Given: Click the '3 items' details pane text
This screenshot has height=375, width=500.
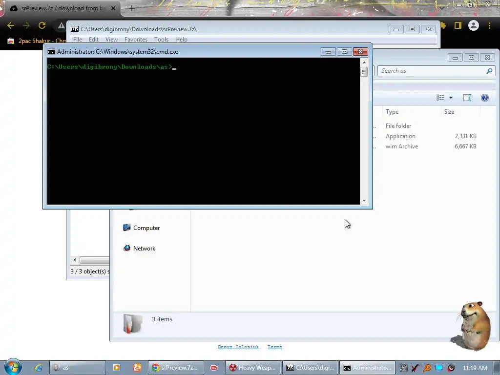Looking at the screenshot, I should (162, 319).
